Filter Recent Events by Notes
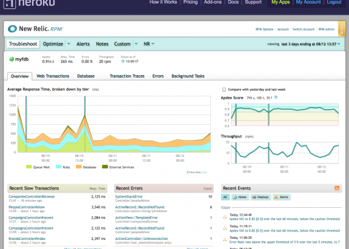Viewport: 349px width, 249px height. click(239, 197)
